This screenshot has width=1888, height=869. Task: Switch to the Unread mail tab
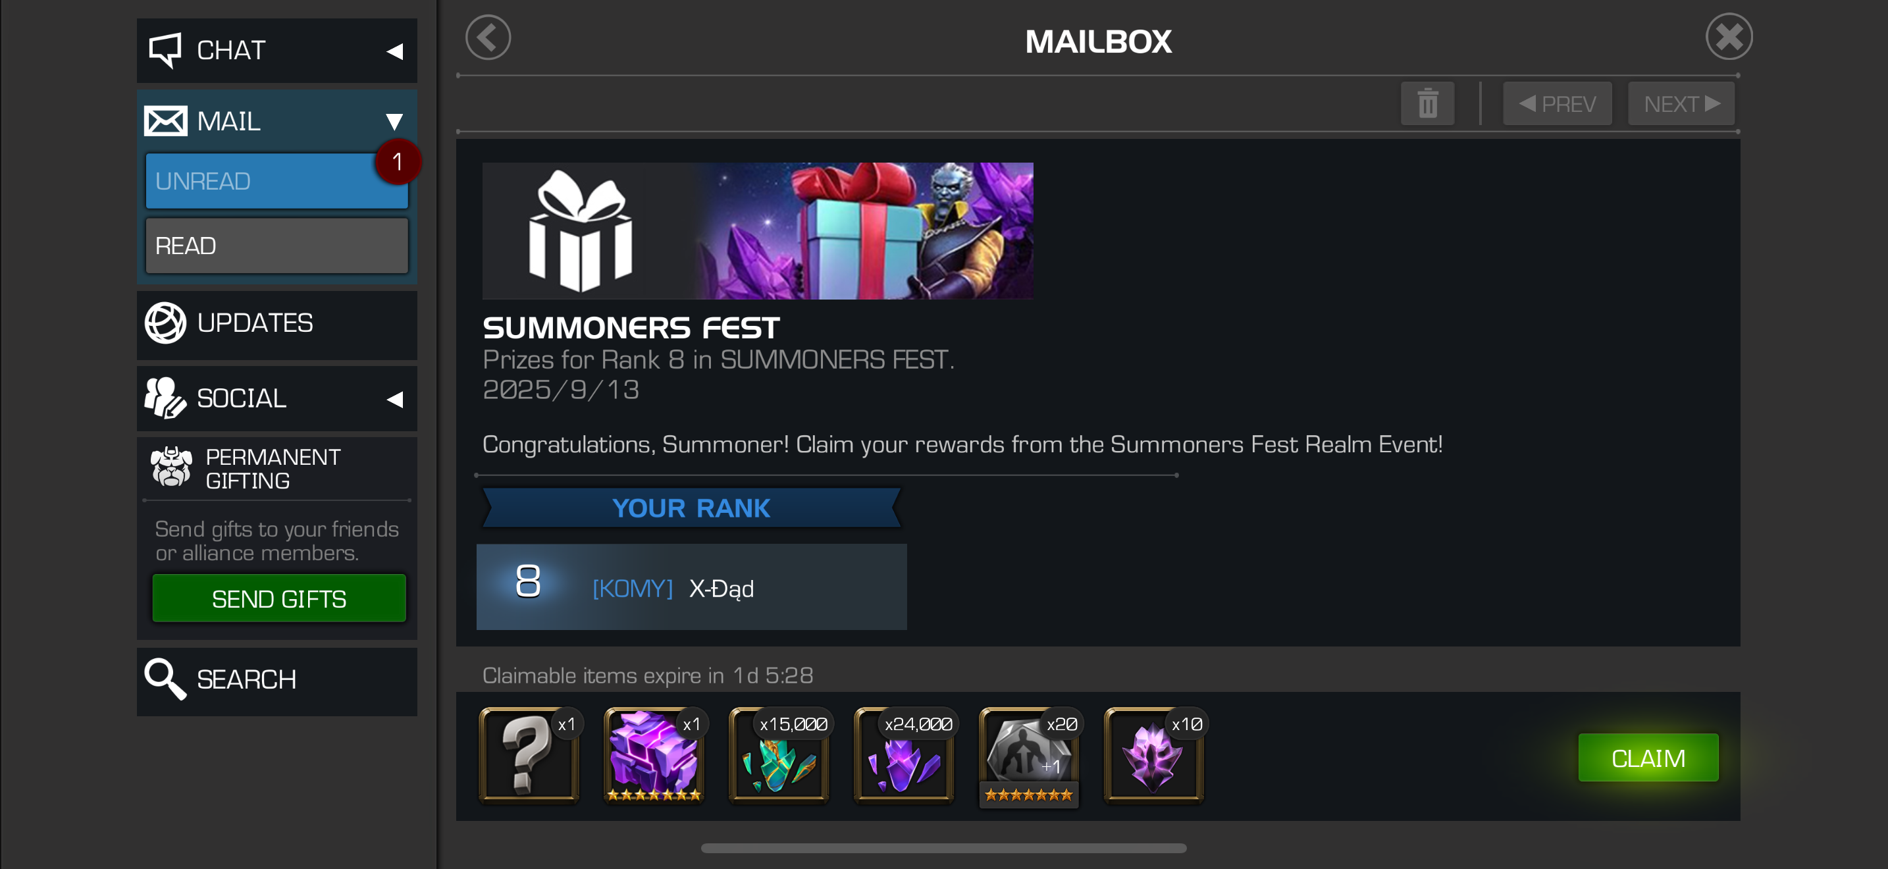tap(276, 181)
